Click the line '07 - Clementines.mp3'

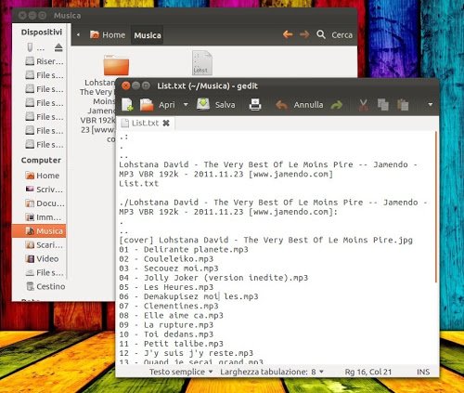pyautogui.click(x=169, y=306)
